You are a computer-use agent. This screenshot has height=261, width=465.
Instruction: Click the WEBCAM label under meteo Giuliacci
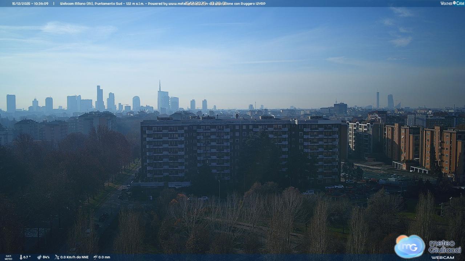(x=442, y=257)
